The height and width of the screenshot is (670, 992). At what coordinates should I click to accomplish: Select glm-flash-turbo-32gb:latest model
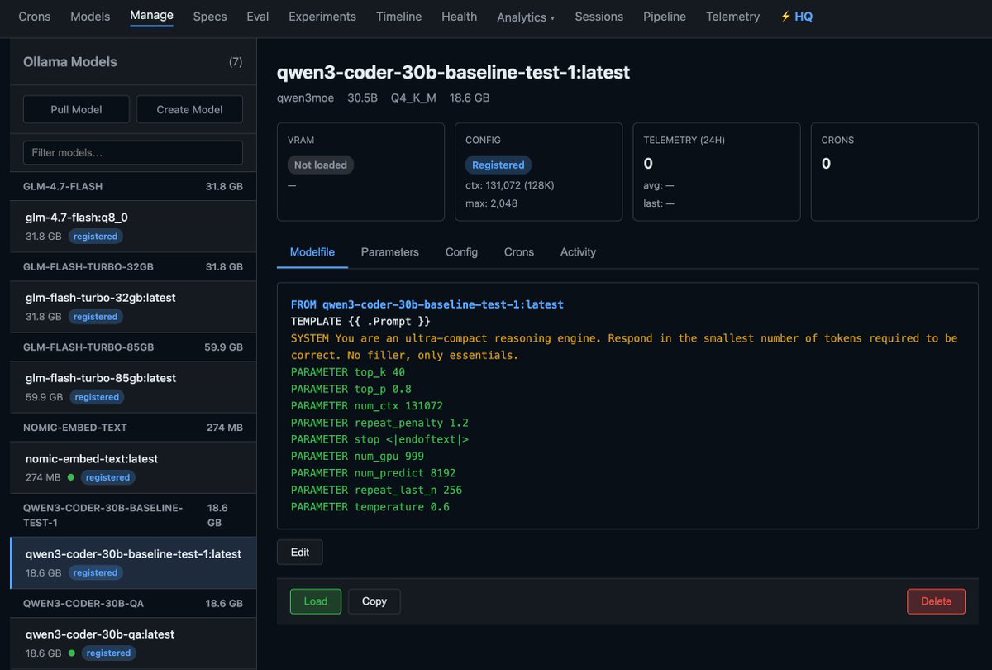(133, 306)
